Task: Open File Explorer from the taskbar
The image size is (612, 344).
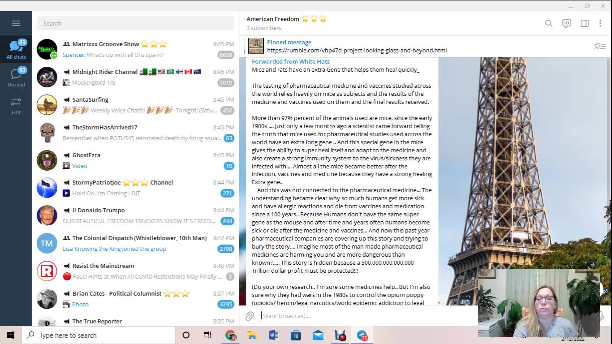Action: click(252, 335)
